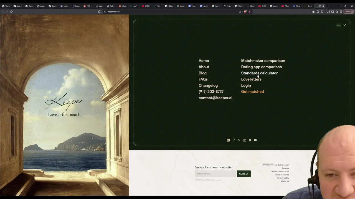This screenshot has height=199, width=355.
Task: Open Brave Shields lion icon
Action: [x=245, y=12]
